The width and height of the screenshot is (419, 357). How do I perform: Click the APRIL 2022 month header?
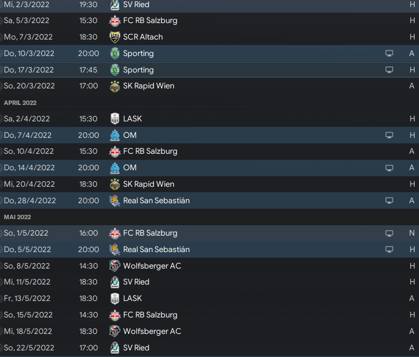20,103
